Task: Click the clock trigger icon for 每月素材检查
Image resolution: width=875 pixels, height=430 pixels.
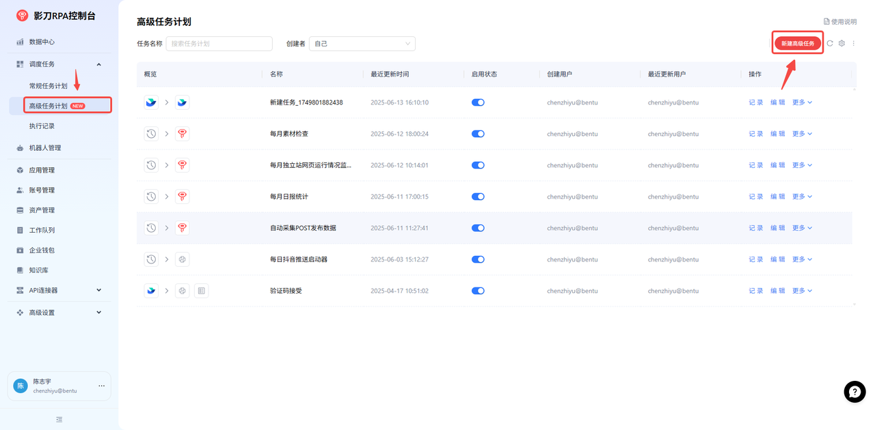Action: 151,134
